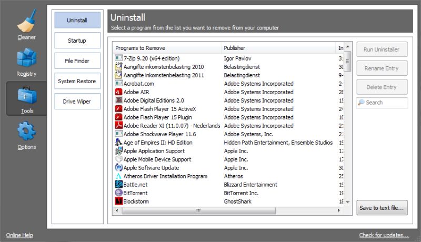Viewport: 421px width, 242px height.
Task: Click the Adobe Reader XI icon
Action: point(119,125)
